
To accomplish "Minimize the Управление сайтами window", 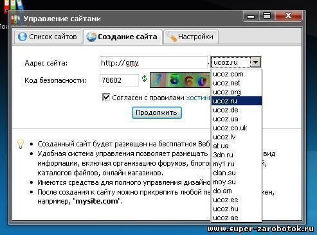I will (251, 16).
